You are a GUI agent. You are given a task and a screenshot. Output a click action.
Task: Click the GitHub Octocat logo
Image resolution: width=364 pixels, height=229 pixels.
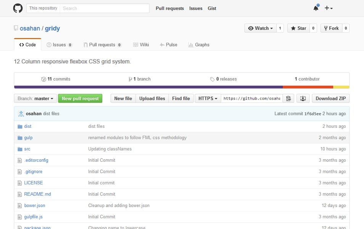click(x=18, y=8)
